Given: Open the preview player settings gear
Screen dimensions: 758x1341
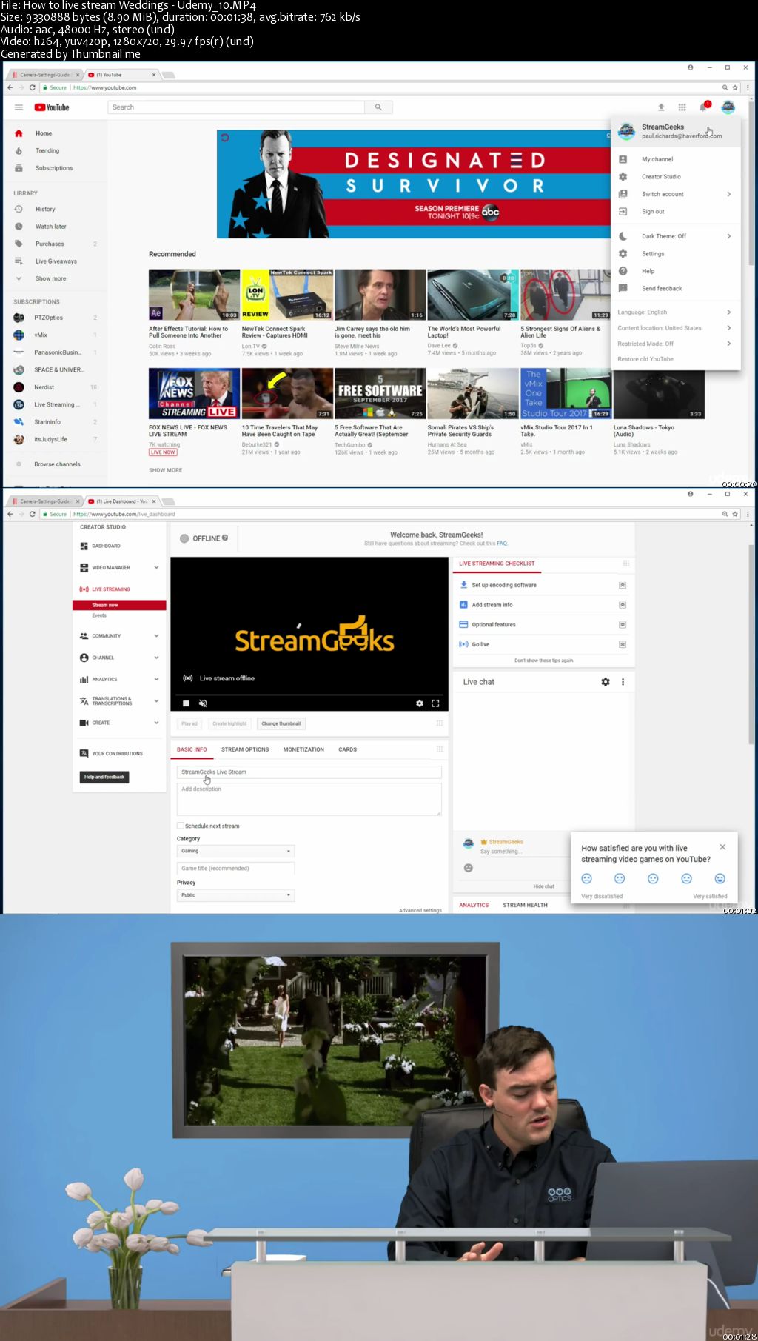Looking at the screenshot, I should click(x=420, y=703).
